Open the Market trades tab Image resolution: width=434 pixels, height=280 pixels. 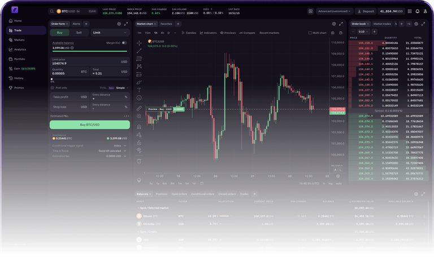click(382, 24)
